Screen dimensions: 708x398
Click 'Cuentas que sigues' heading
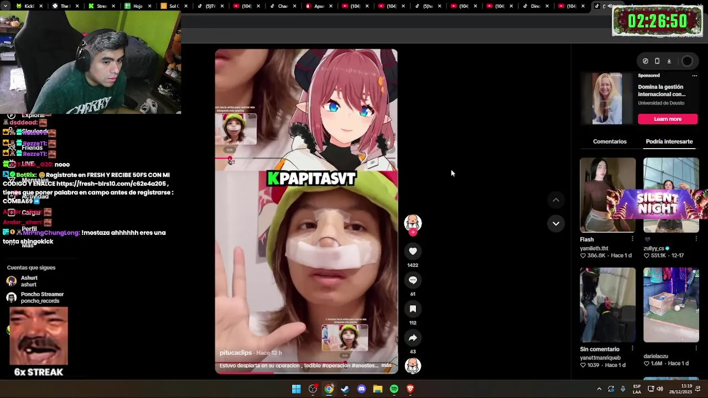click(x=31, y=268)
